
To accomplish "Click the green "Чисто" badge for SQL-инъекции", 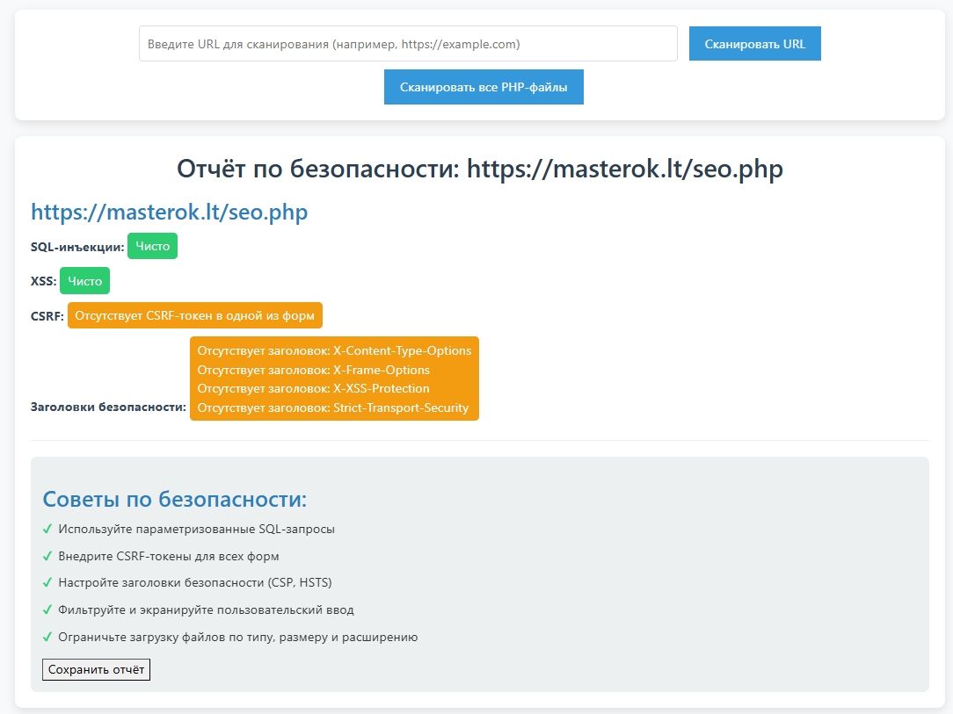I will [152, 247].
